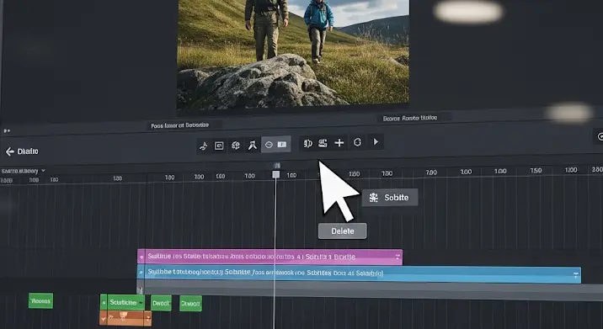Select the green Soutickse clip

[x=122, y=302]
